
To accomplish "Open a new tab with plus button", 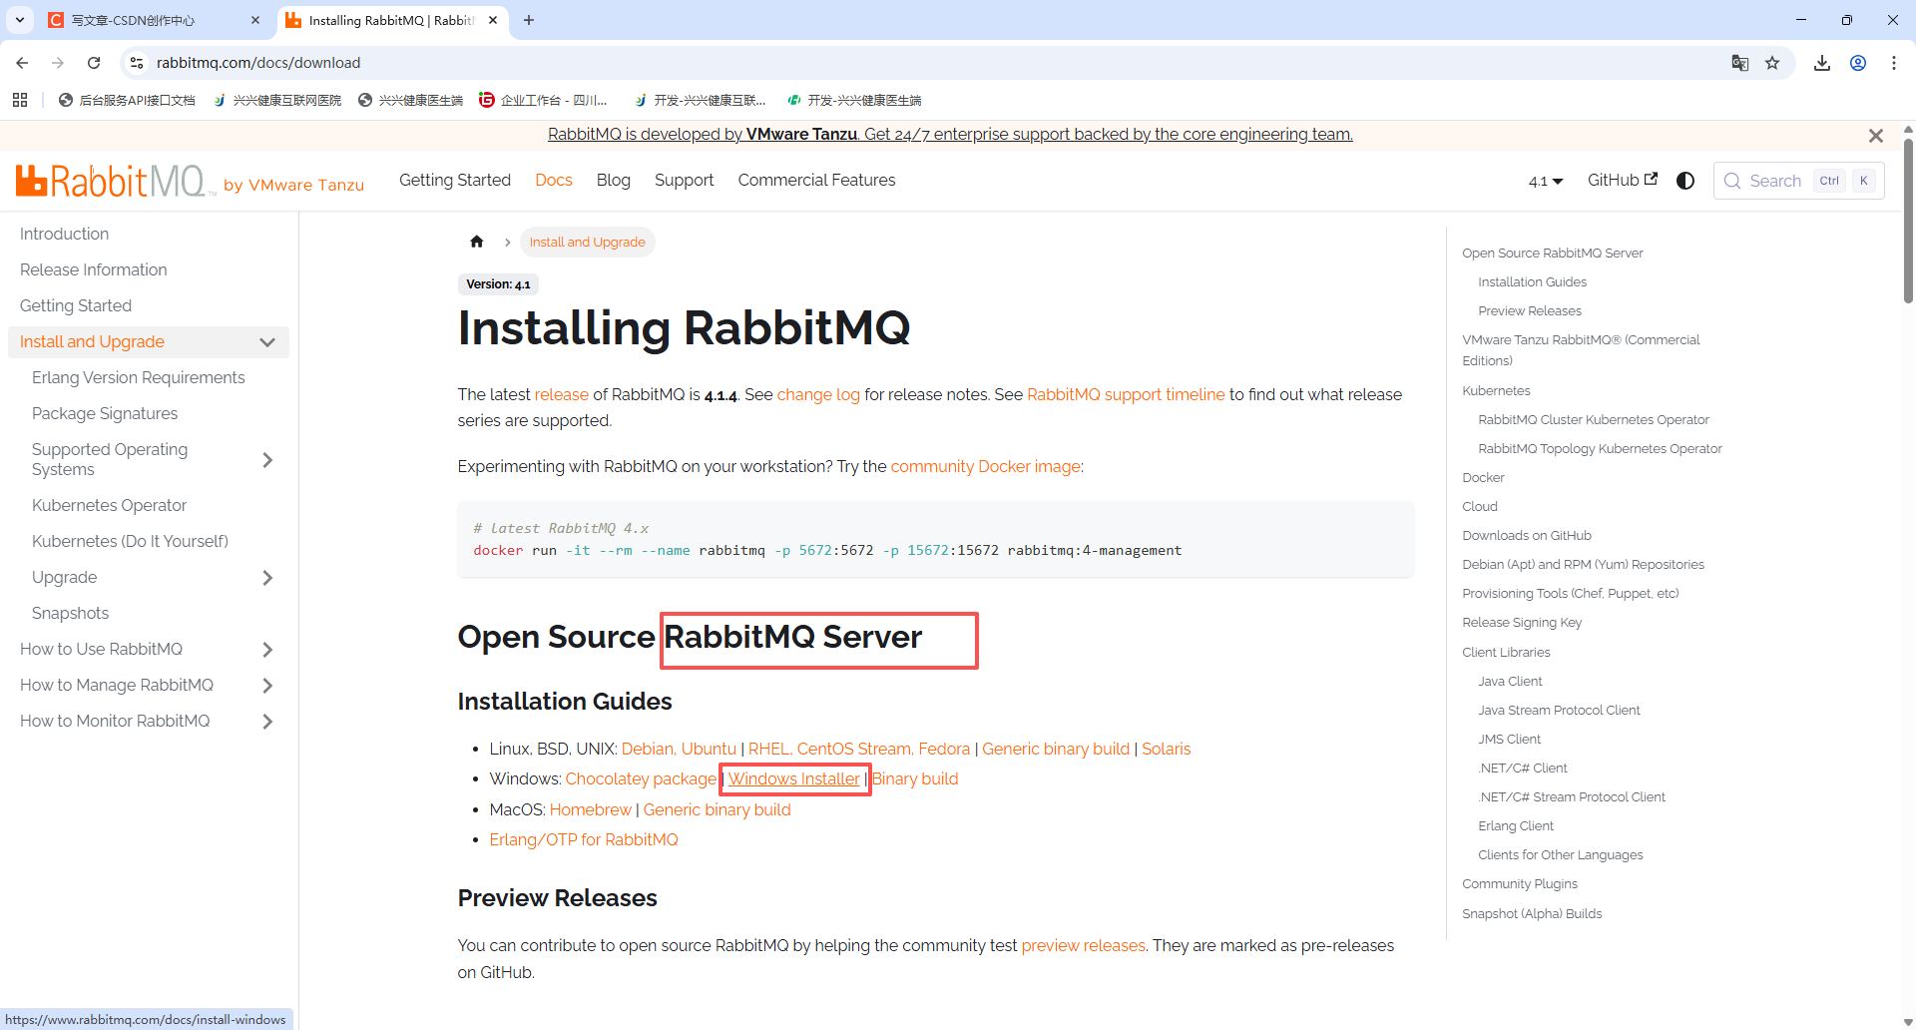I will tap(529, 20).
